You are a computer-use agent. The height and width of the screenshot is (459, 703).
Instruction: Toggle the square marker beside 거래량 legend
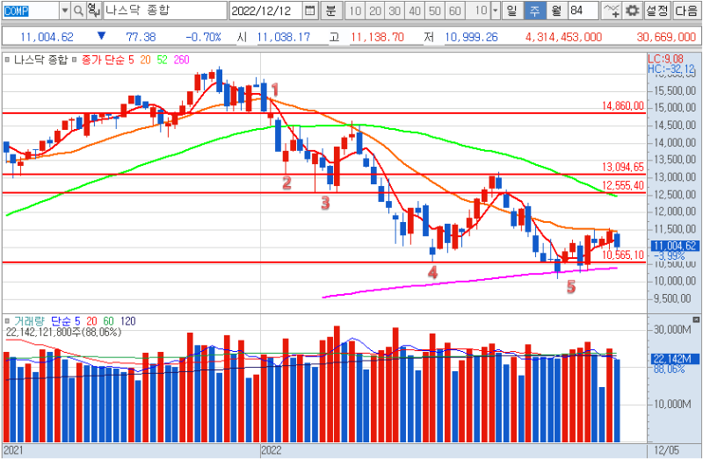(x=7, y=320)
